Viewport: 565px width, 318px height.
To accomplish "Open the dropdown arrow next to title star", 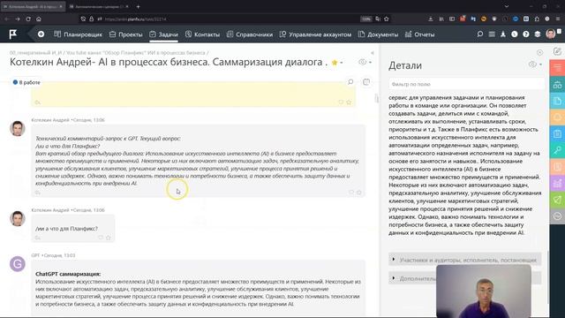I will click(x=342, y=63).
